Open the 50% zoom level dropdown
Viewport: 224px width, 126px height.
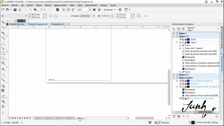(90, 10)
